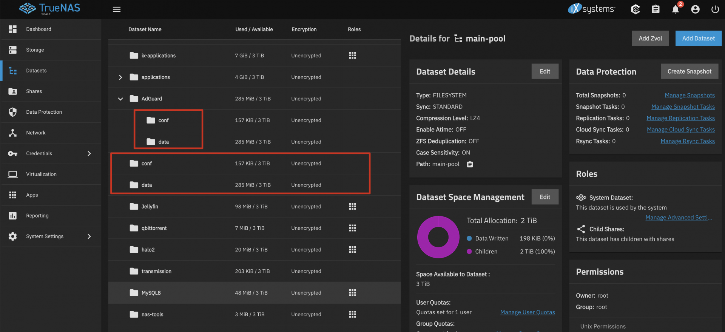
Task: Open the Manage Snapshots link
Action: 690,96
